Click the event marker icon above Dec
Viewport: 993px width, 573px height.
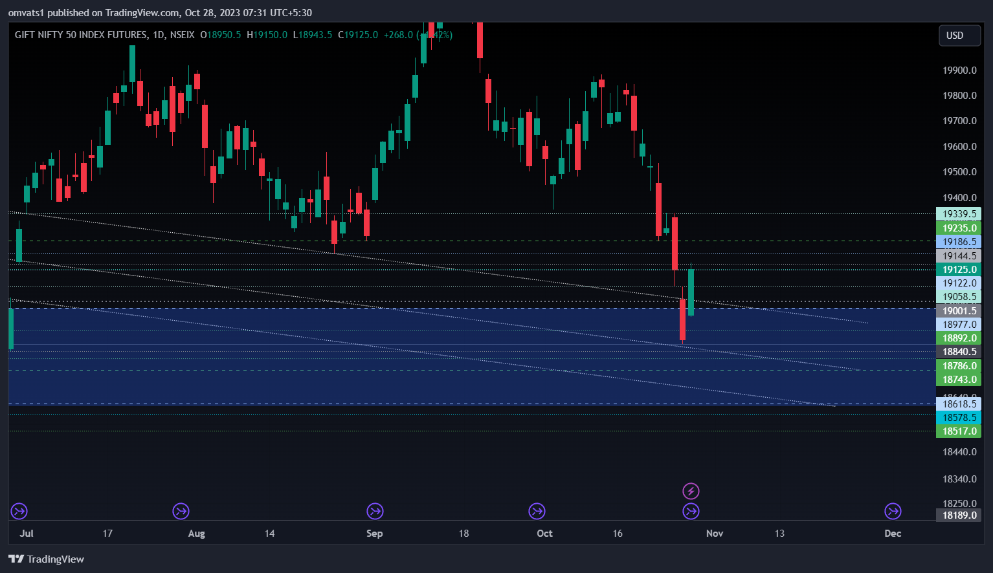click(893, 512)
